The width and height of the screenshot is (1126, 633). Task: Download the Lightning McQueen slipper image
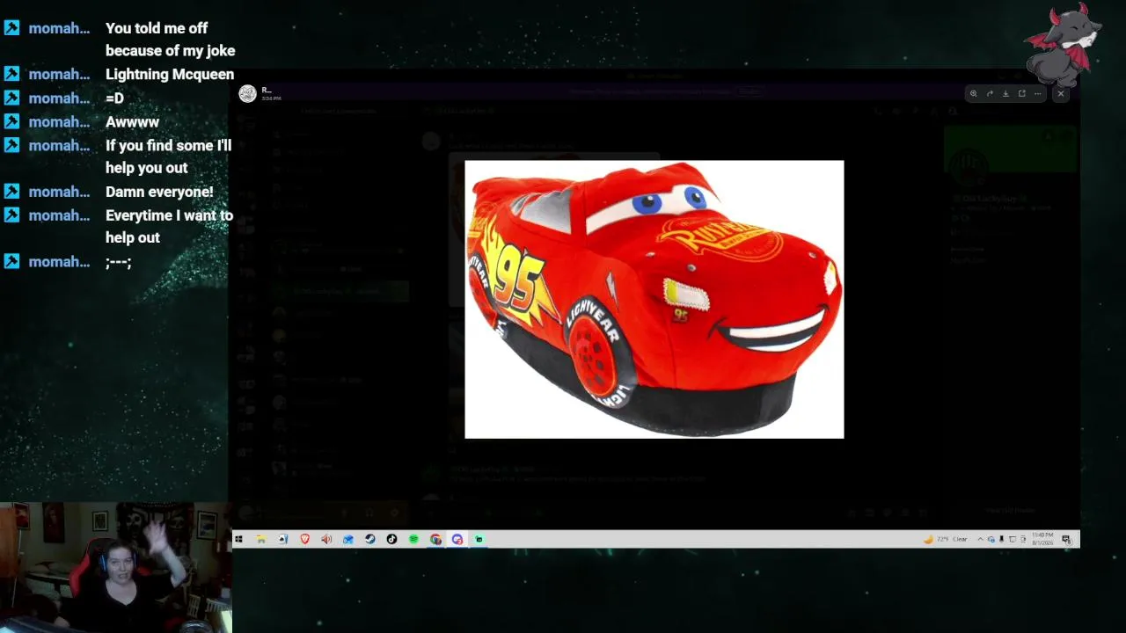tap(1005, 93)
